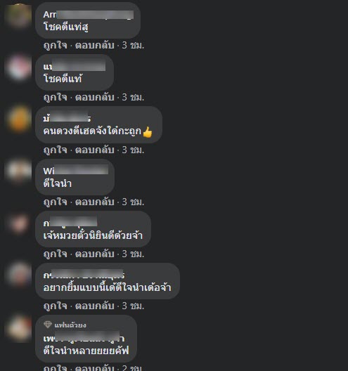This screenshot has width=348, height=371.
Task: Open the avatar beside the first ดีใจนำ comment
Action: (x=19, y=171)
